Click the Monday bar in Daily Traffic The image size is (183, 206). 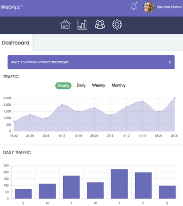pos(47,191)
